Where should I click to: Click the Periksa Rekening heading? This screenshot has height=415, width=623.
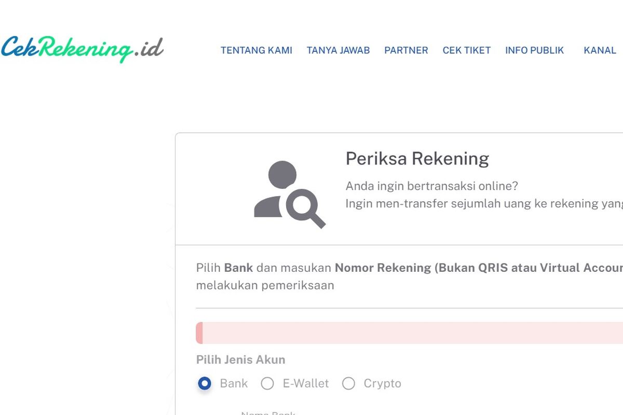(x=417, y=159)
